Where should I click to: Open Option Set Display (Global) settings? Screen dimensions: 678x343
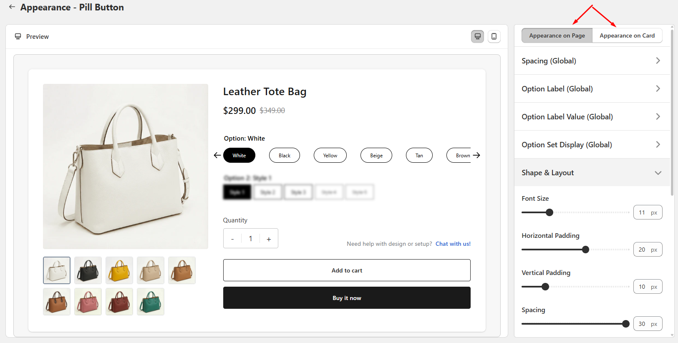click(x=592, y=144)
